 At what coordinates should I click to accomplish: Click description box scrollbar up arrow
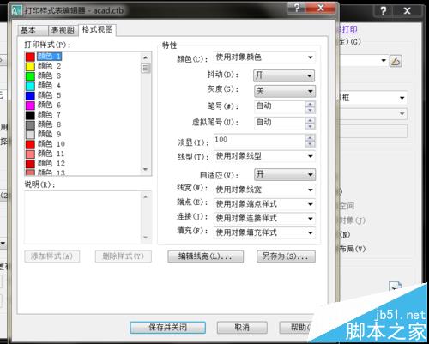pos(146,196)
